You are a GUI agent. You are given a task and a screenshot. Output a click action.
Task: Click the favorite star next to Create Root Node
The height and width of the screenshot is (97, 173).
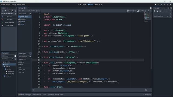click(x=15, y=14)
